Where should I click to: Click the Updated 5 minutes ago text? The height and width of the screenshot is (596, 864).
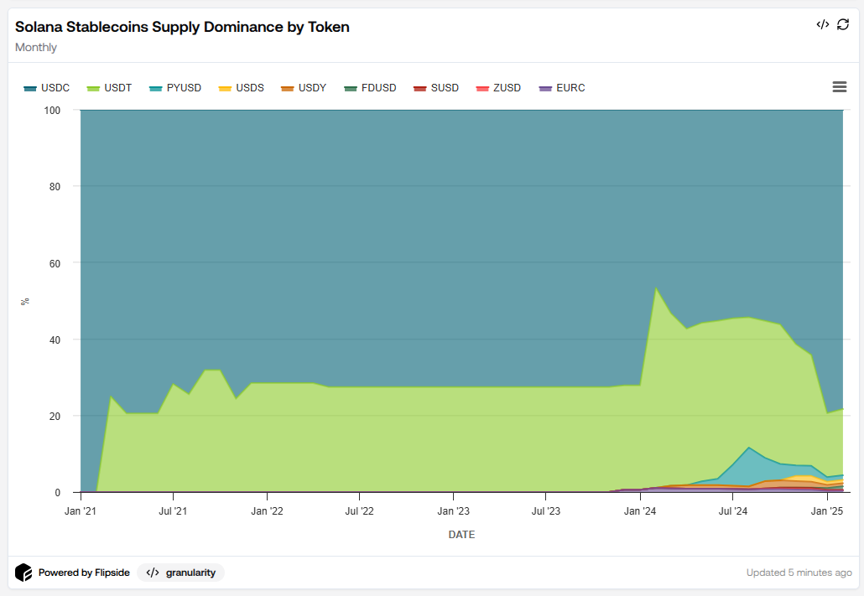tap(797, 573)
